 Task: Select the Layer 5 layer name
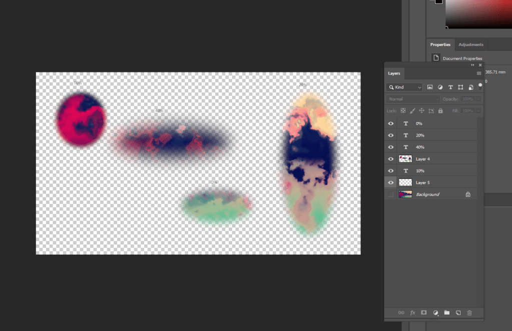(x=423, y=182)
